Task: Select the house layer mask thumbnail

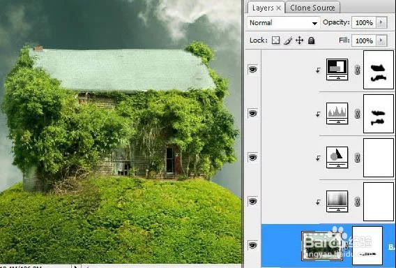Action: pyautogui.click(x=367, y=246)
